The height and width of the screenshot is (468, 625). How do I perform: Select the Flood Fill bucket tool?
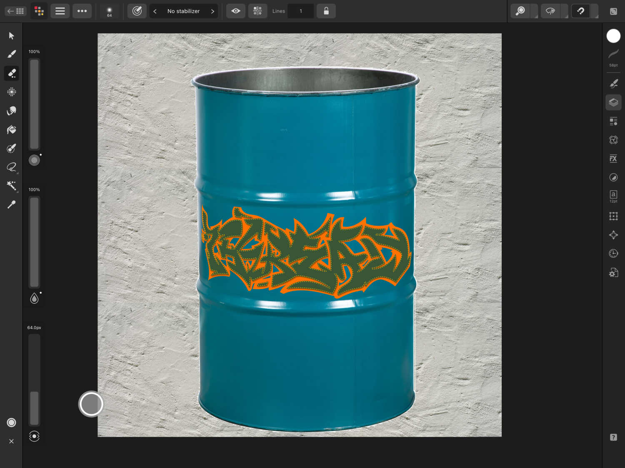[11, 130]
